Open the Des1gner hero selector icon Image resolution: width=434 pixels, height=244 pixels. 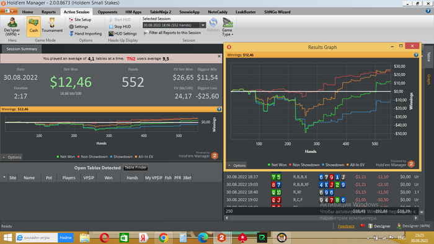[x=12, y=27]
